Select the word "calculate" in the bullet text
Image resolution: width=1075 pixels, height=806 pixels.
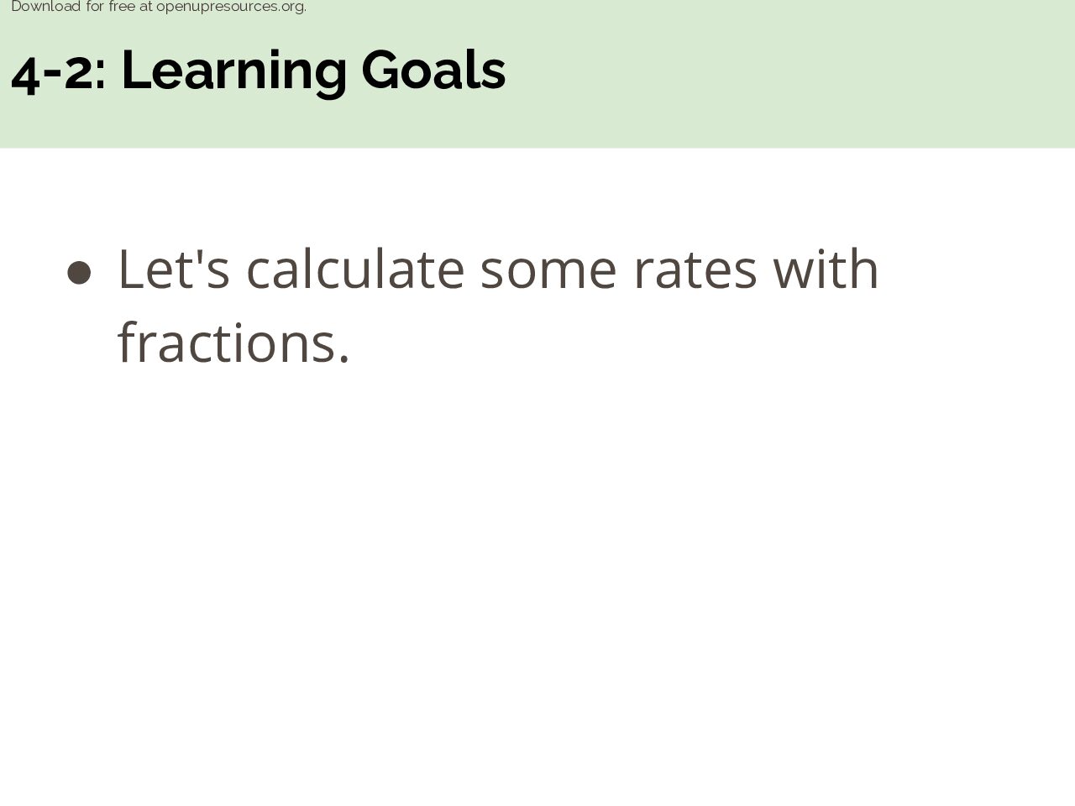[355, 269]
